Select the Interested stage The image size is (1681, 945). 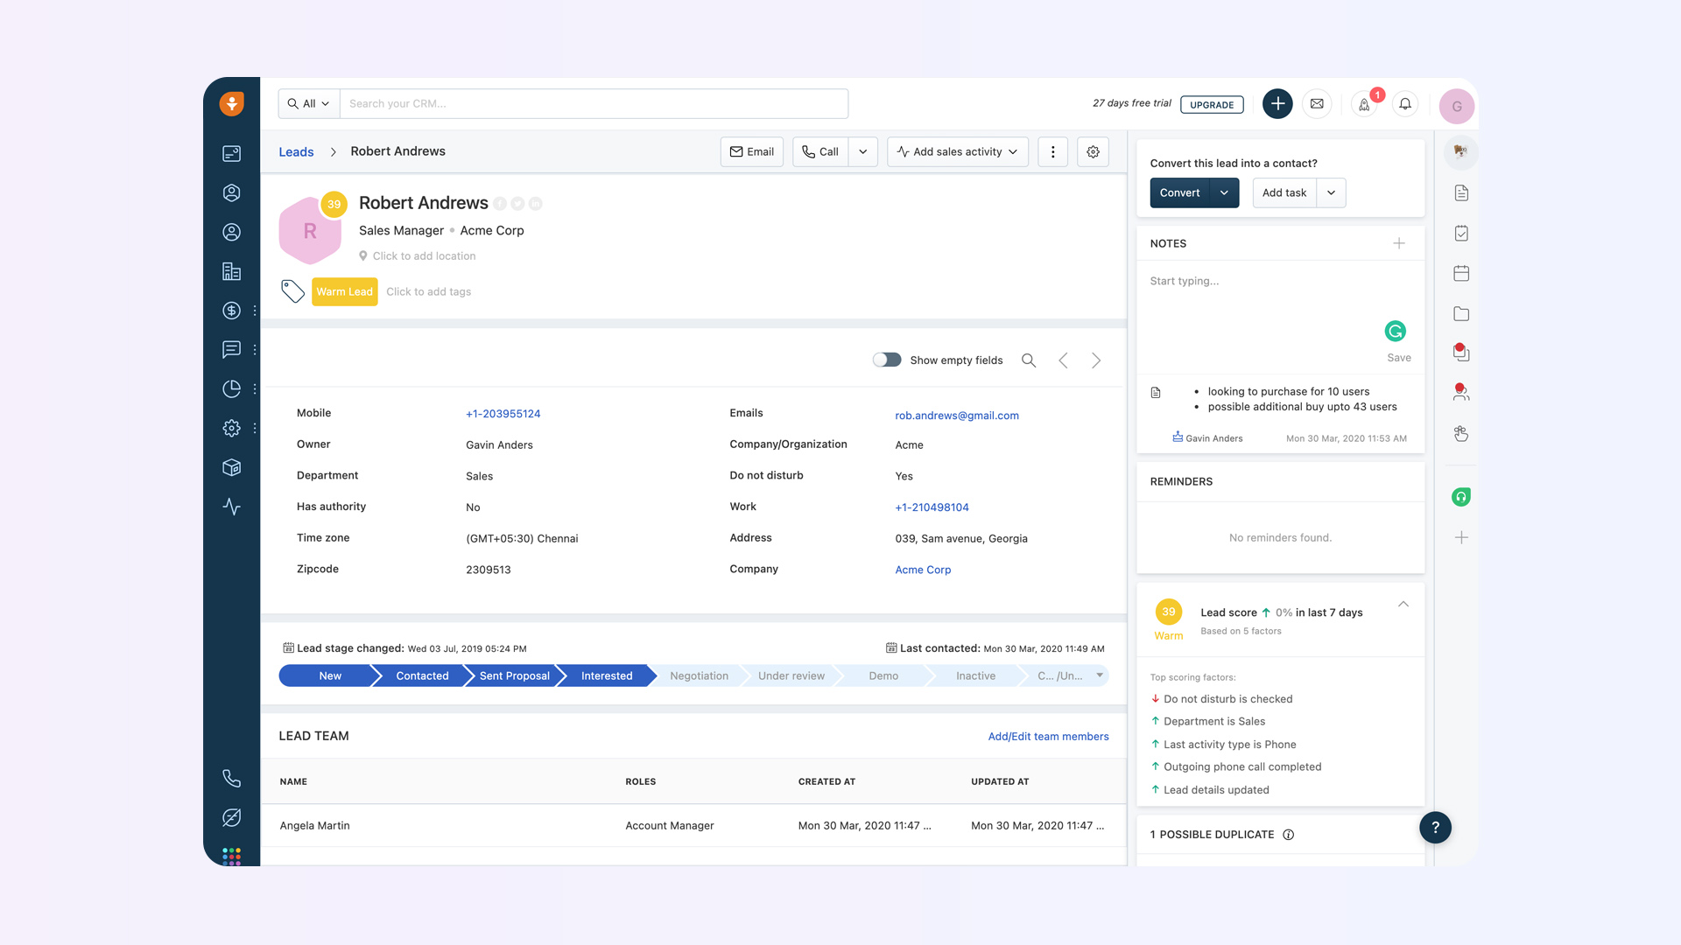click(606, 675)
